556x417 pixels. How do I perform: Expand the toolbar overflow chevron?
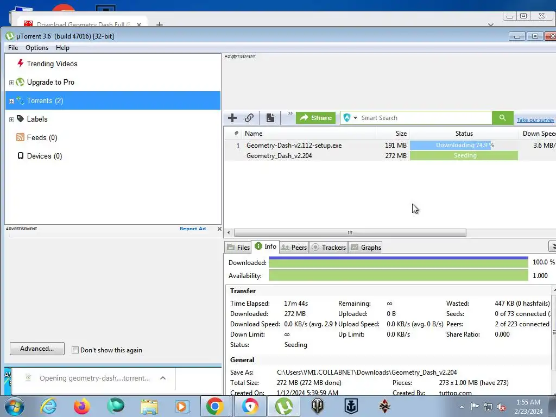(290, 113)
